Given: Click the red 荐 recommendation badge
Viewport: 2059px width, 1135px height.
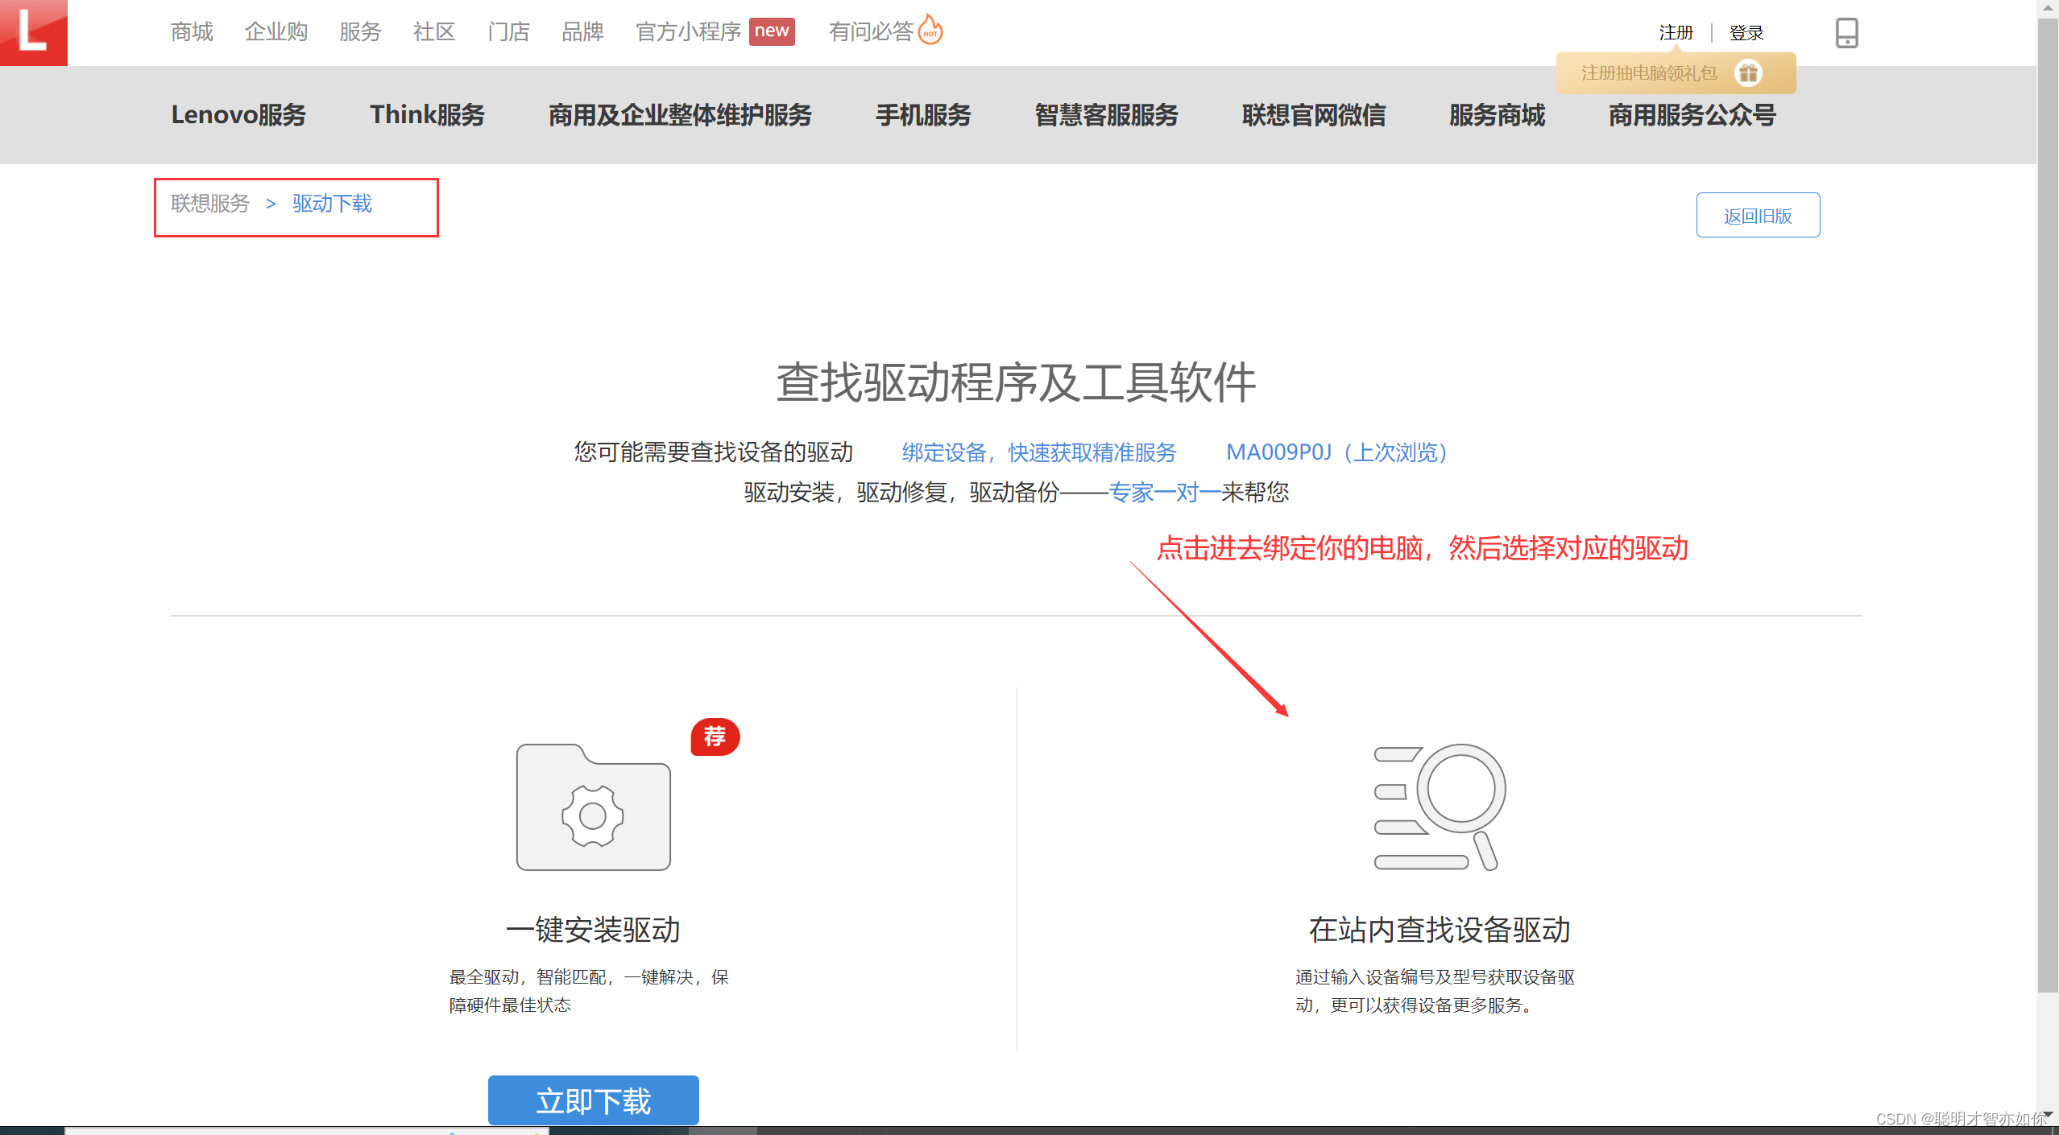Looking at the screenshot, I should click(715, 737).
